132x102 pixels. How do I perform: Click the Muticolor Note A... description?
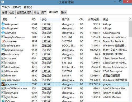pyautogui.click(x=114, y=41)
